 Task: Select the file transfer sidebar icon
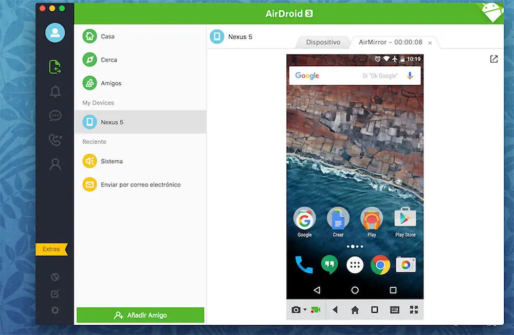55,67
